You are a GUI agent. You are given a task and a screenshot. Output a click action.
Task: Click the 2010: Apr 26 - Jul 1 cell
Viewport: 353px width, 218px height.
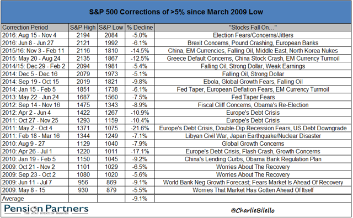pos(35,151)
